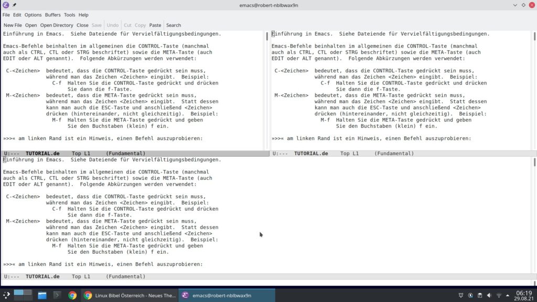
Task: Click the Paste toolbar button
Action: point(155,25)
